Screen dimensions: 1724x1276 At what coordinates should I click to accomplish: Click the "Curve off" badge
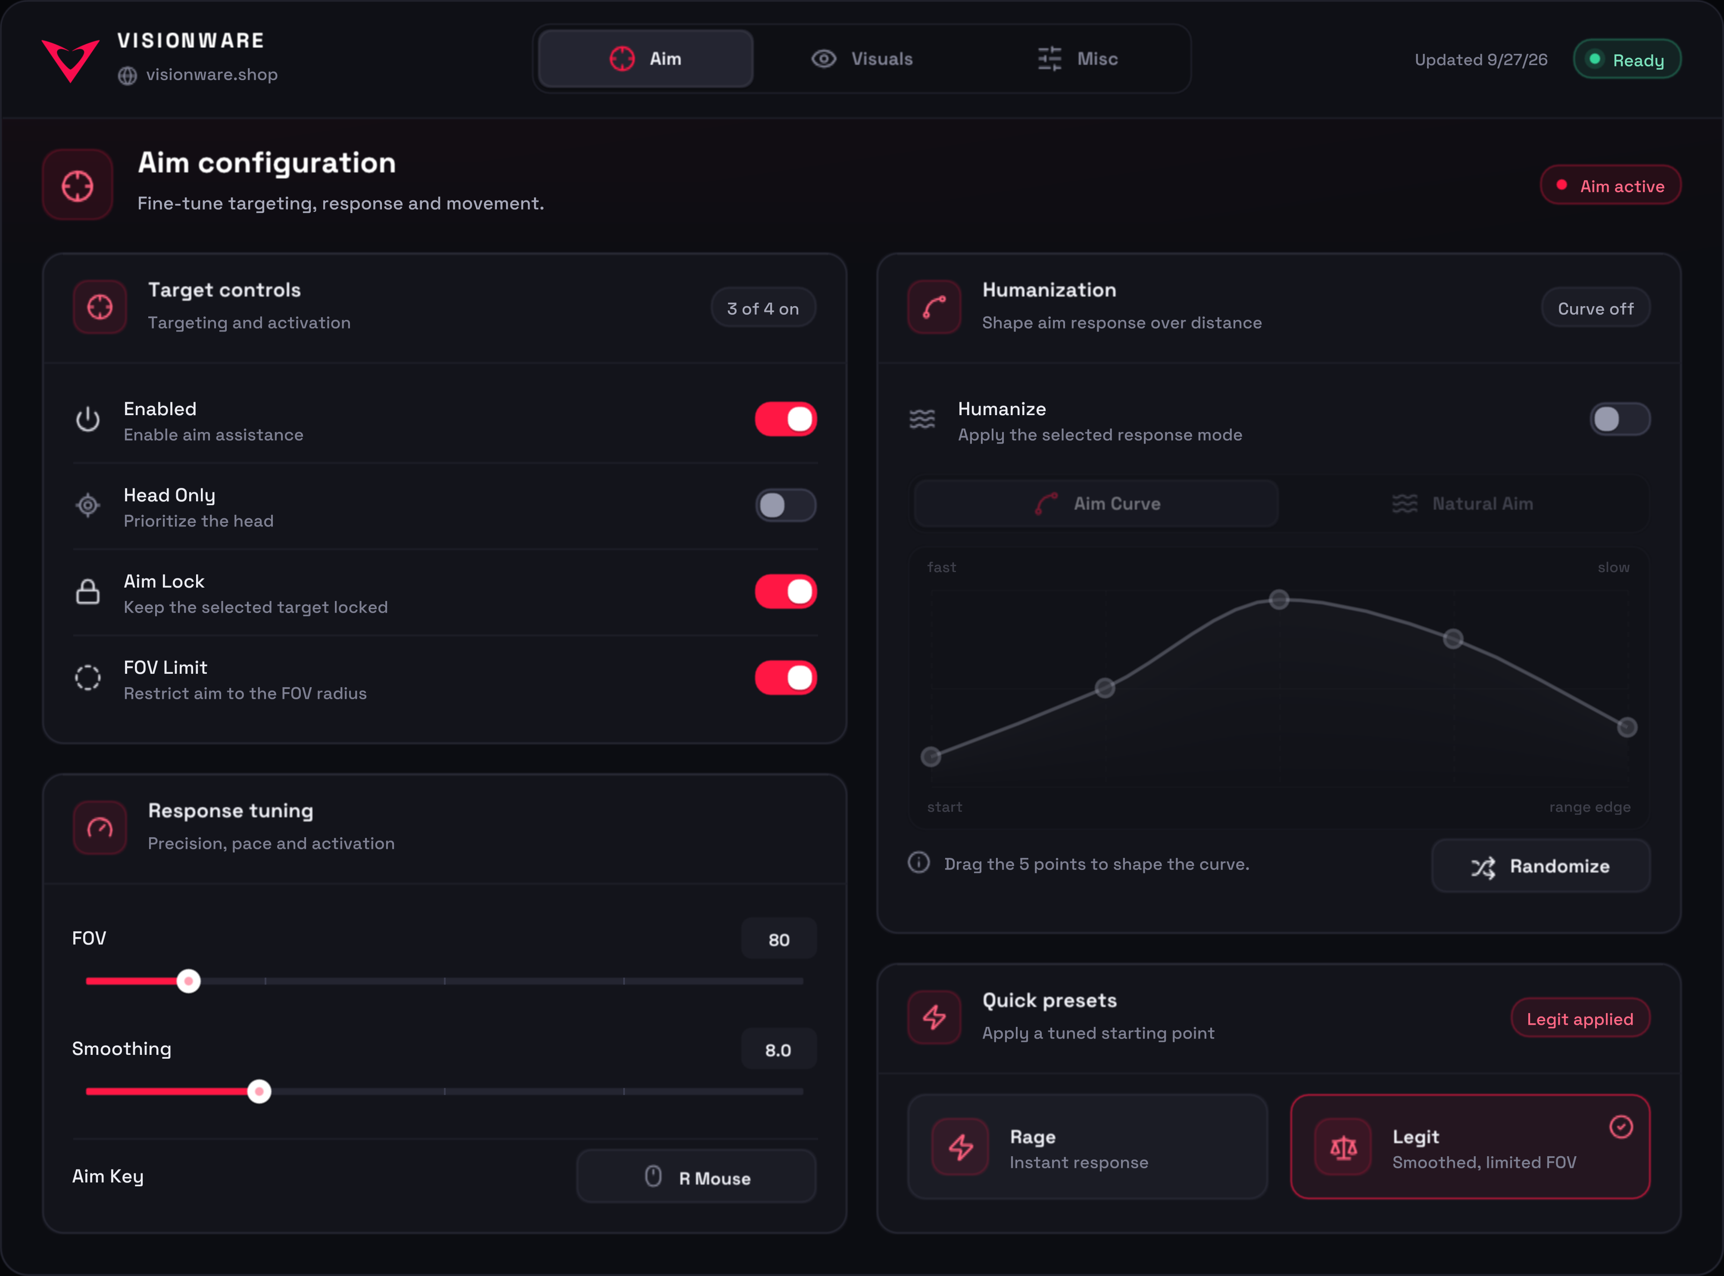[1596, 308]
